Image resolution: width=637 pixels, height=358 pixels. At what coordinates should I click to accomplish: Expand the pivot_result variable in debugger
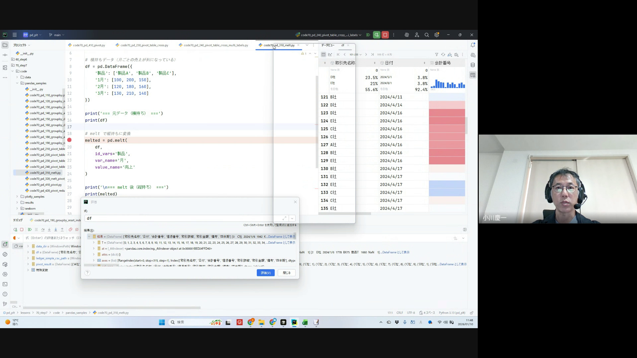click(28, 264)
